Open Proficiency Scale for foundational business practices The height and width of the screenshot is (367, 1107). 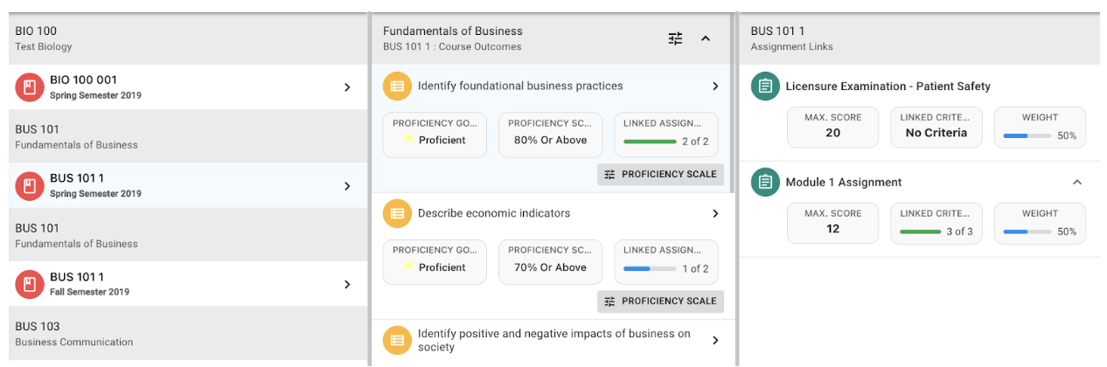click(x=660, y=174)
